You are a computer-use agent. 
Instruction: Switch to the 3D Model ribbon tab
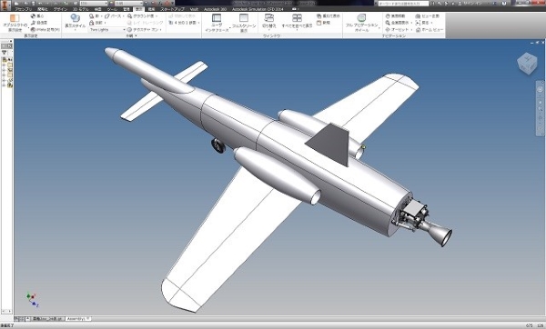click(80, 9)
